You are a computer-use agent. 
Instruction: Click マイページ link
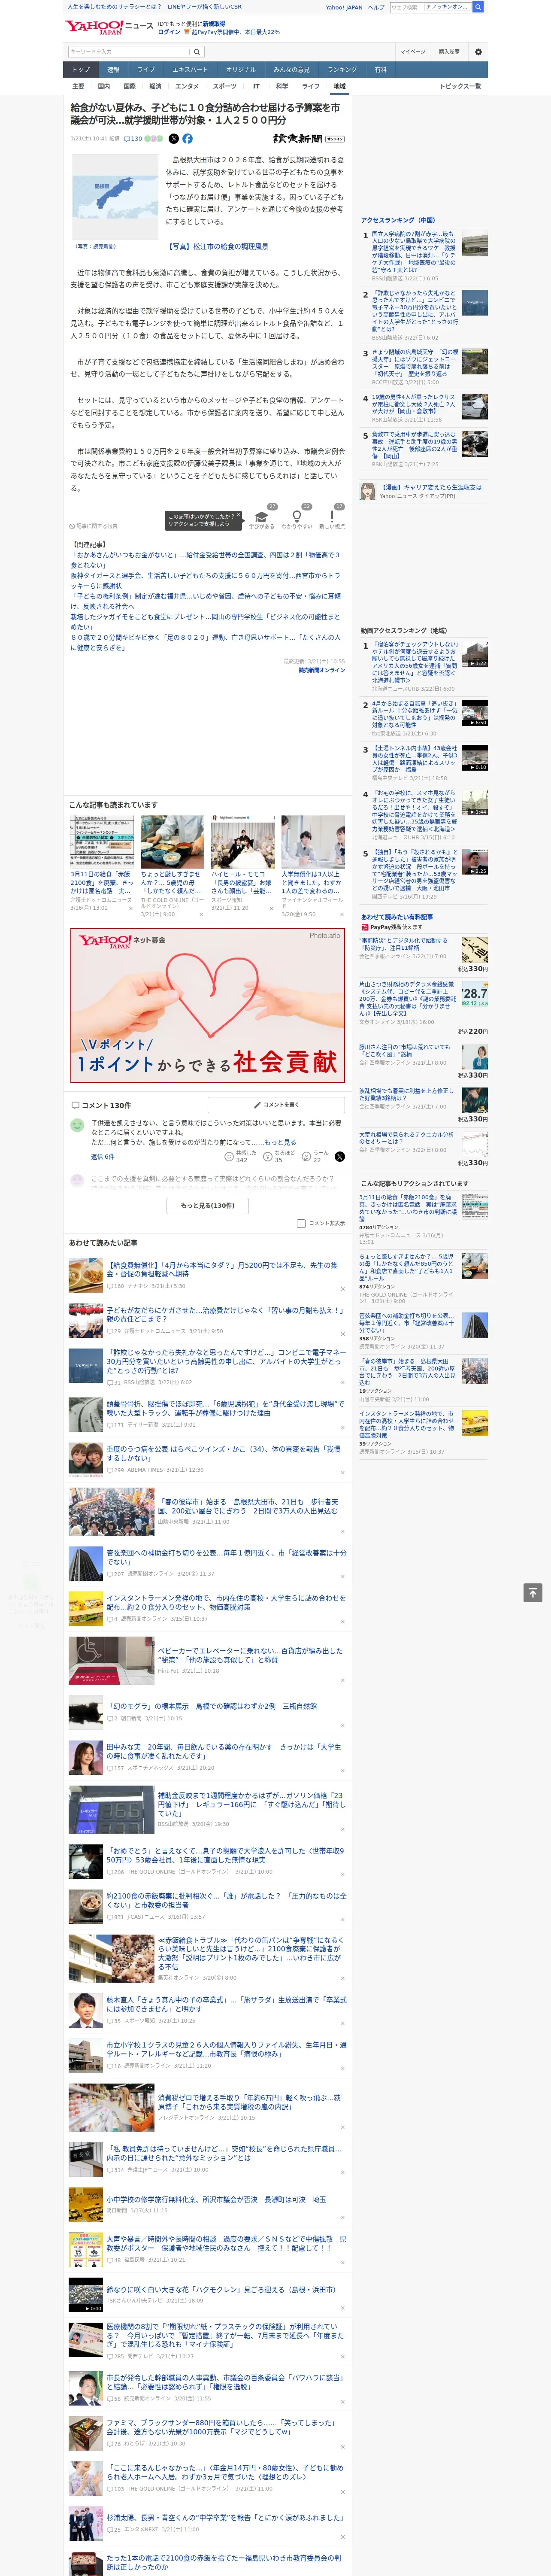412,51
